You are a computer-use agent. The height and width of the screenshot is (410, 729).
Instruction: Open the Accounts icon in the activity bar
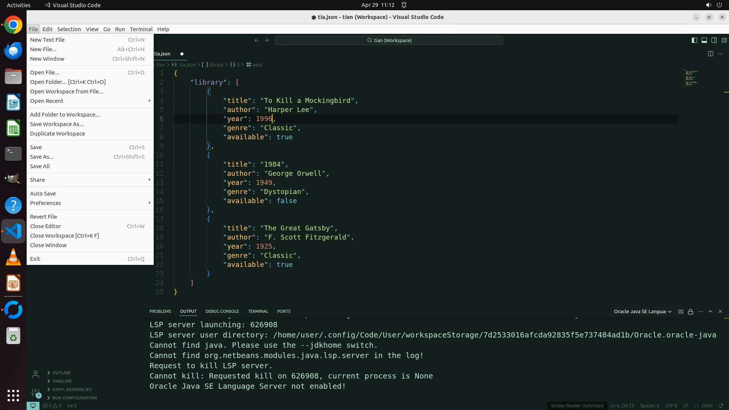point(36,375)
